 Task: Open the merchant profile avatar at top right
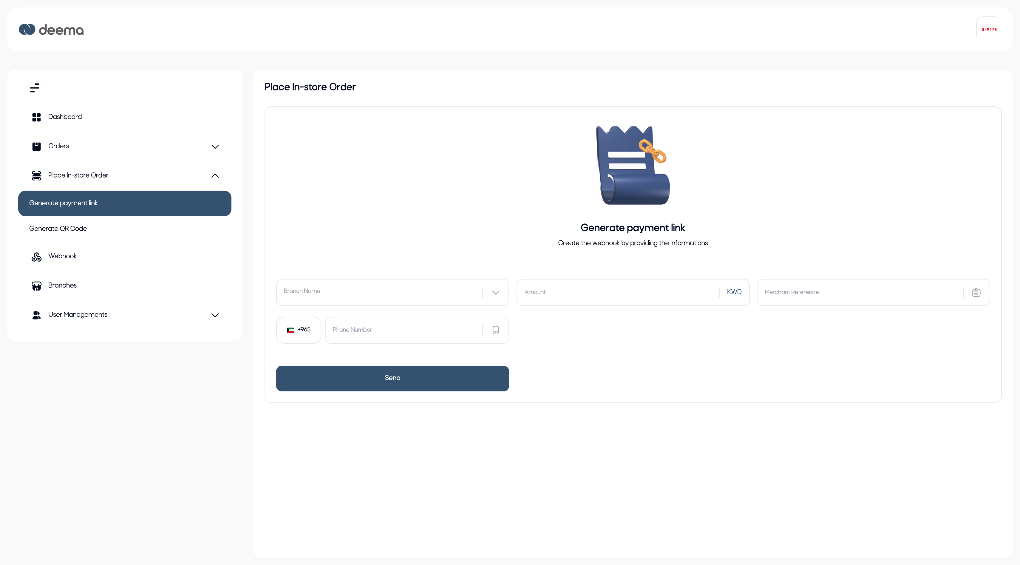tap(989, 30)
